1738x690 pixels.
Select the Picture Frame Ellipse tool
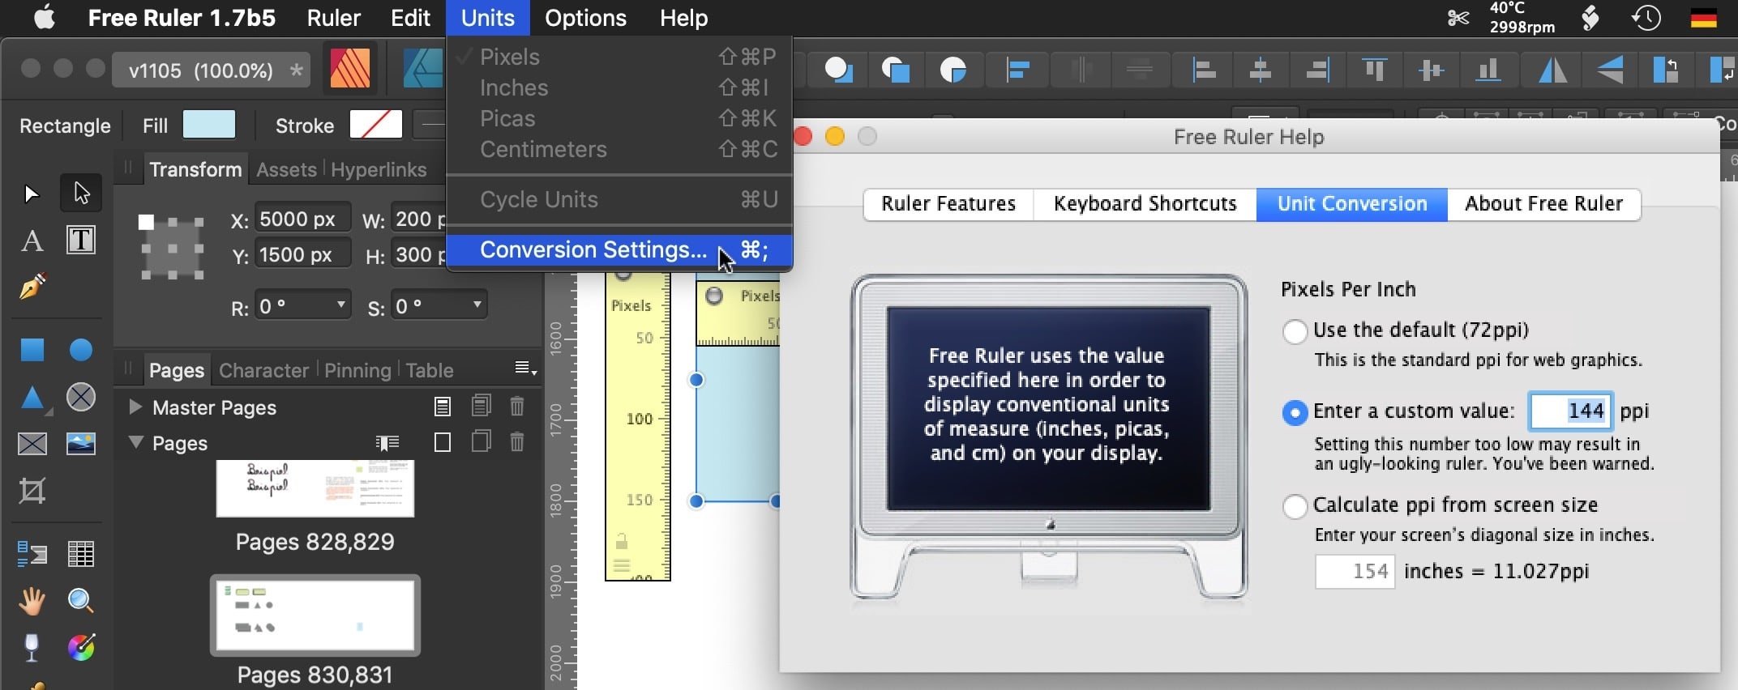(81, 397)
